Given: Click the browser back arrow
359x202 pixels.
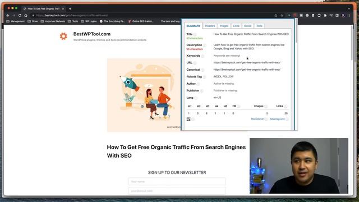Looking at the screenshot, I should [8, 15].
